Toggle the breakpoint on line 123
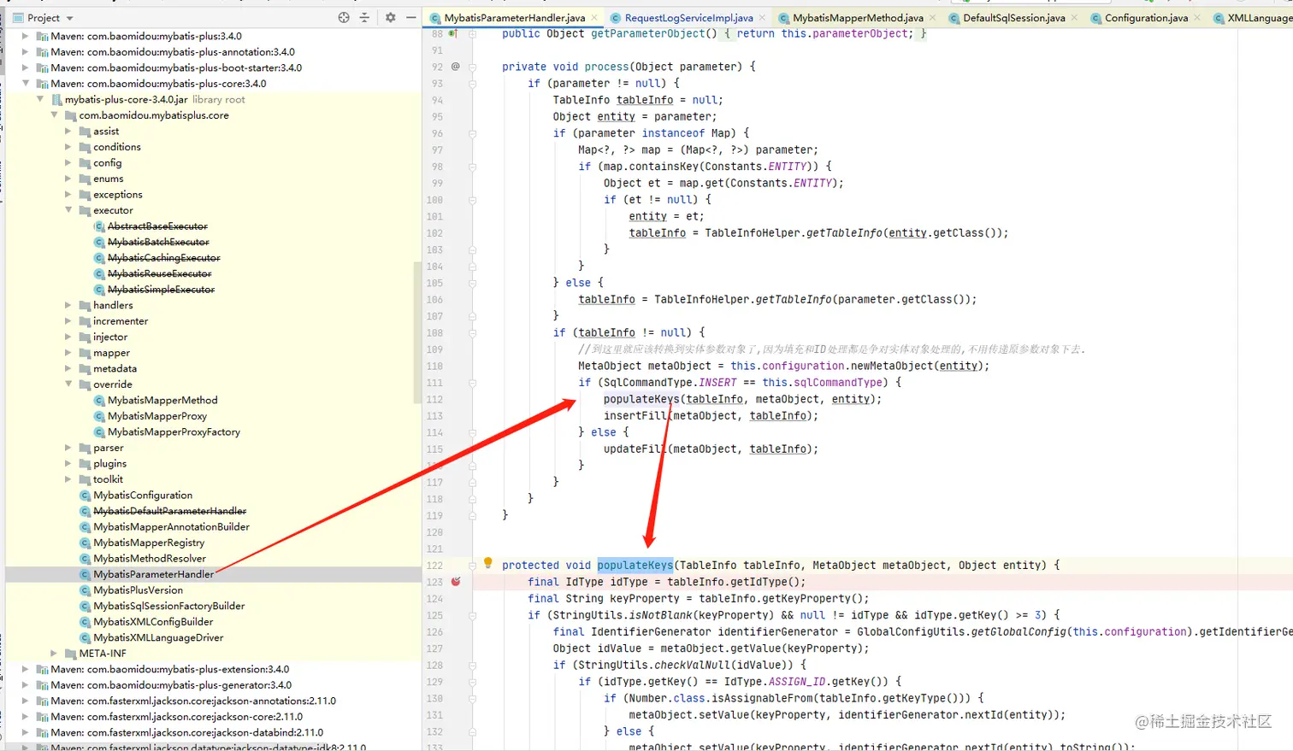This screenshot has width=1293, height=751. click(456, 581)
